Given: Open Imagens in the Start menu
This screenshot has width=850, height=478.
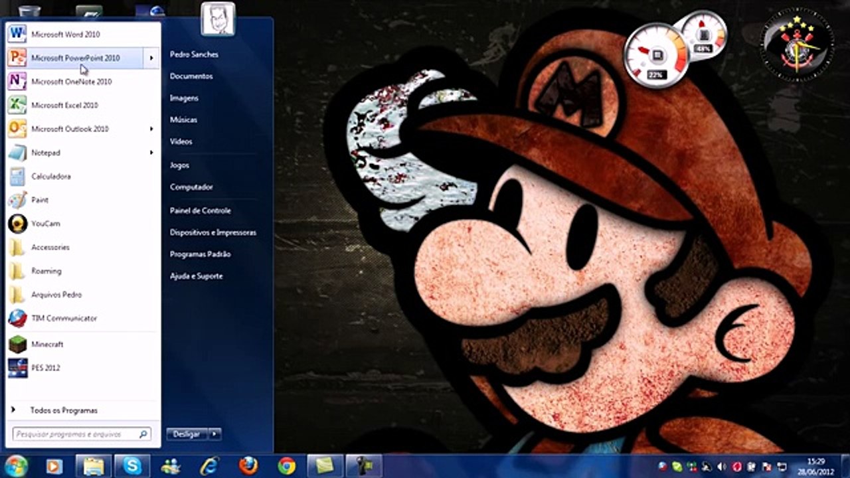Looking at the screenshot, I should (184, 98).
